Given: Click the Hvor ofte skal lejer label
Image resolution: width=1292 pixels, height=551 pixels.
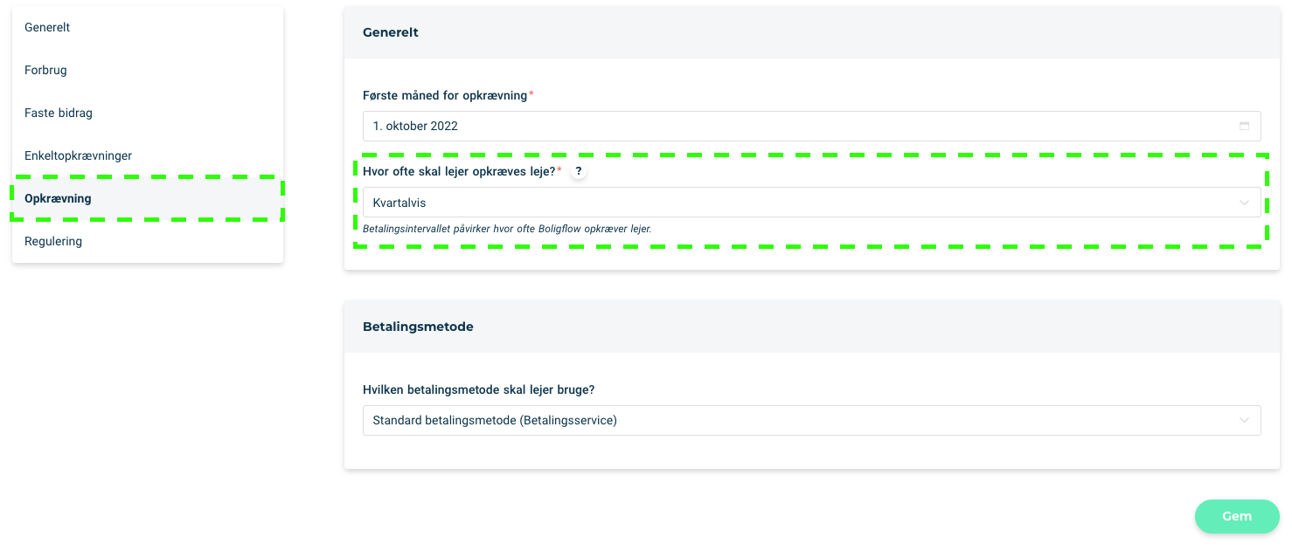Looking at the screenshot, I should point(459,171).
